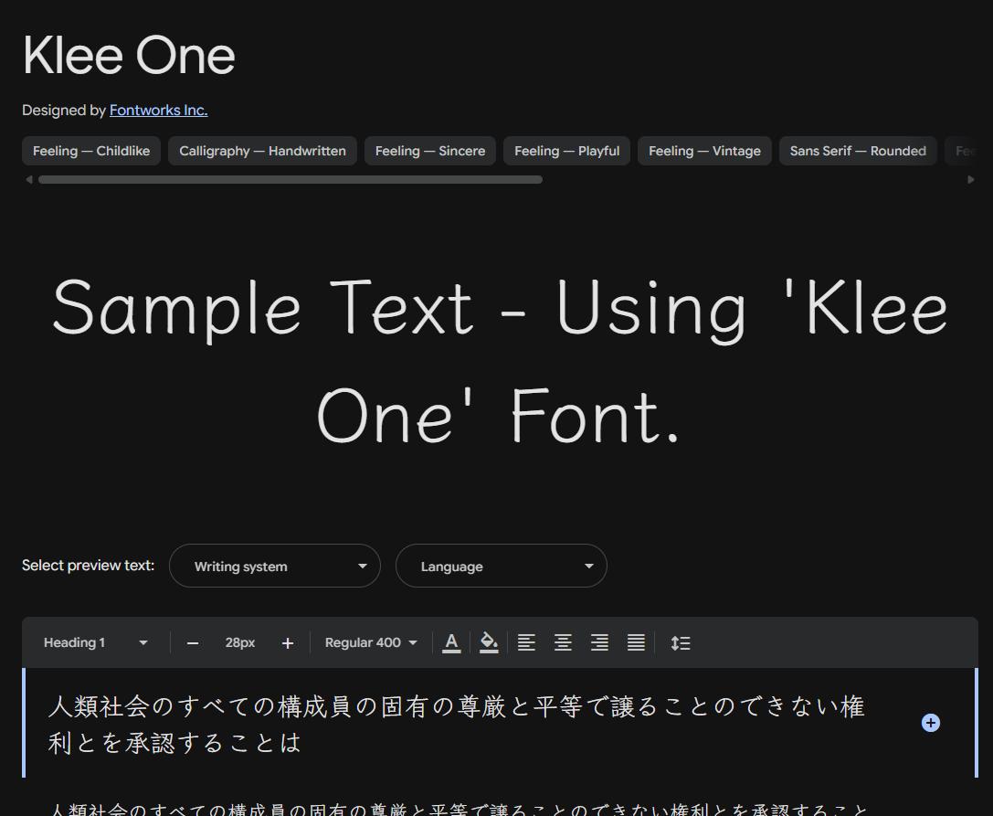
Task: Open the Heading 1 style dropdown
Action: point(95,643)
